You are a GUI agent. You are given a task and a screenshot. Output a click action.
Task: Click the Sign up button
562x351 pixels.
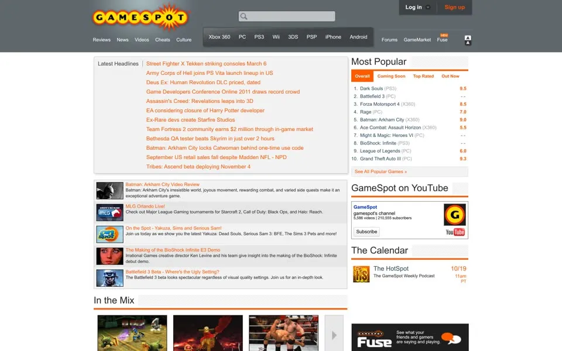point(454,7)
